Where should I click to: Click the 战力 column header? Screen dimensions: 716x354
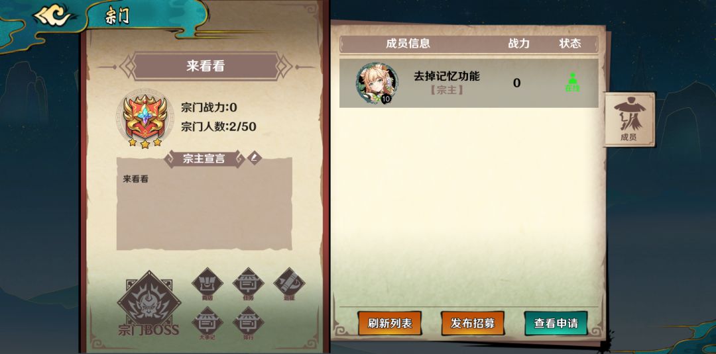click(x=518, y=44)
